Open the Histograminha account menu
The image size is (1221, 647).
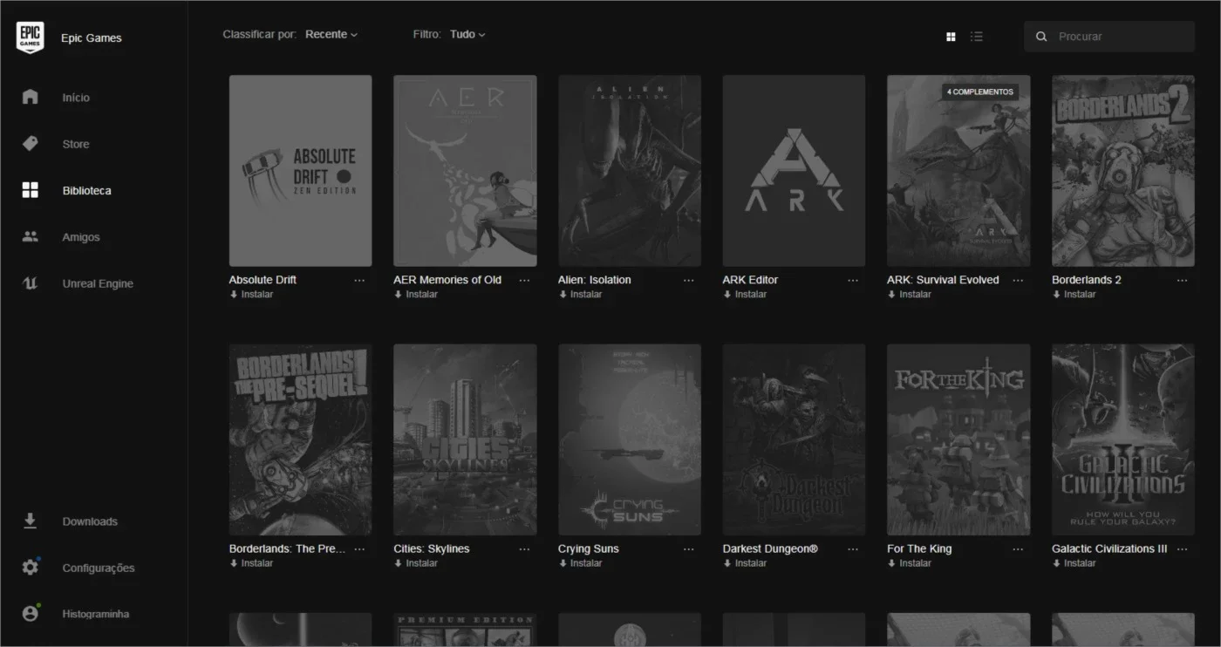(96, 614)
